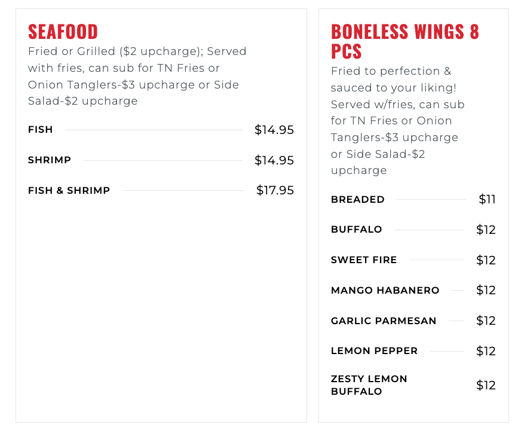527x439 pixels.
Task: Click the $12 price for Lemon Pepper
Action: click(486, 351)
